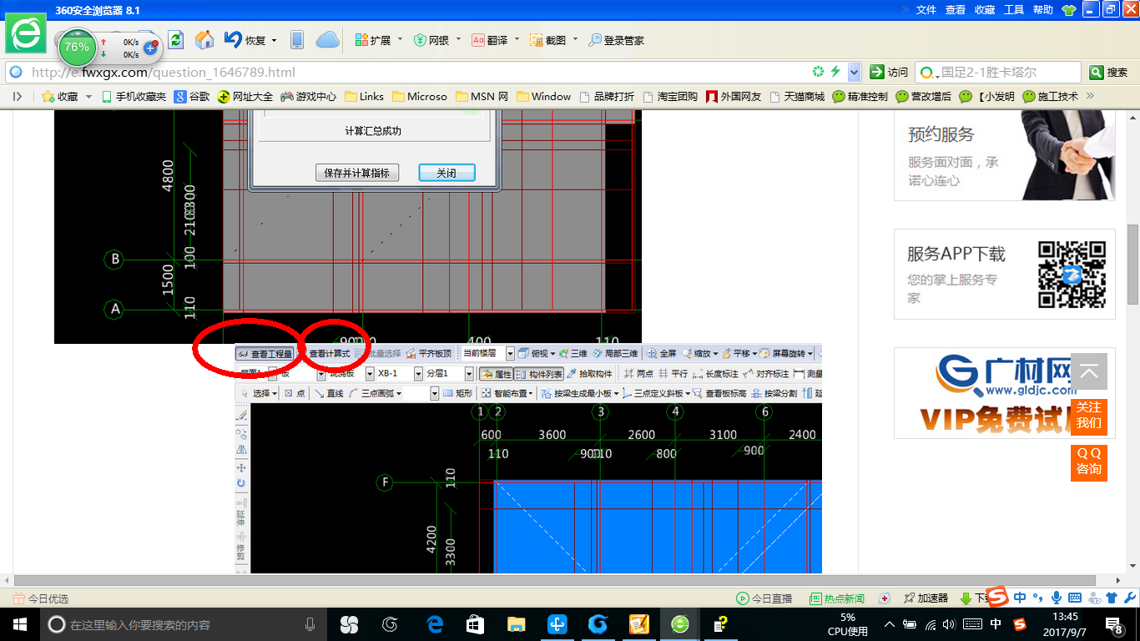Click the Windows Start button
The width and height of the screenshot is (1140, 641).
(x=19, y=624)
